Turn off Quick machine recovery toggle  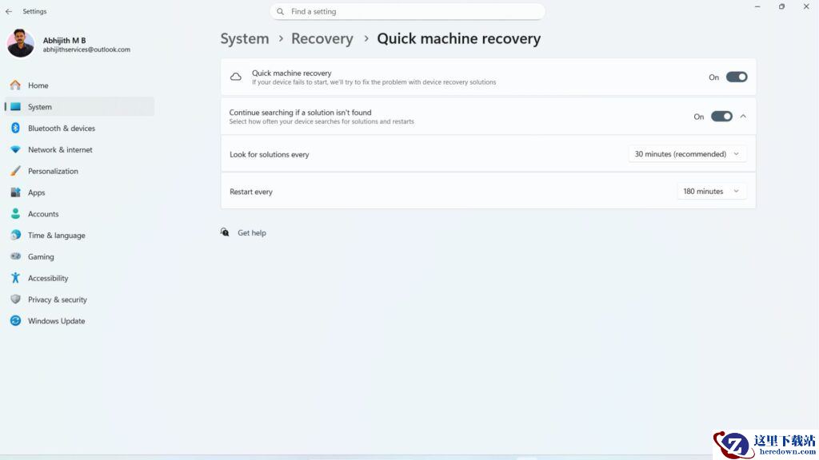(x=736, y=77)
